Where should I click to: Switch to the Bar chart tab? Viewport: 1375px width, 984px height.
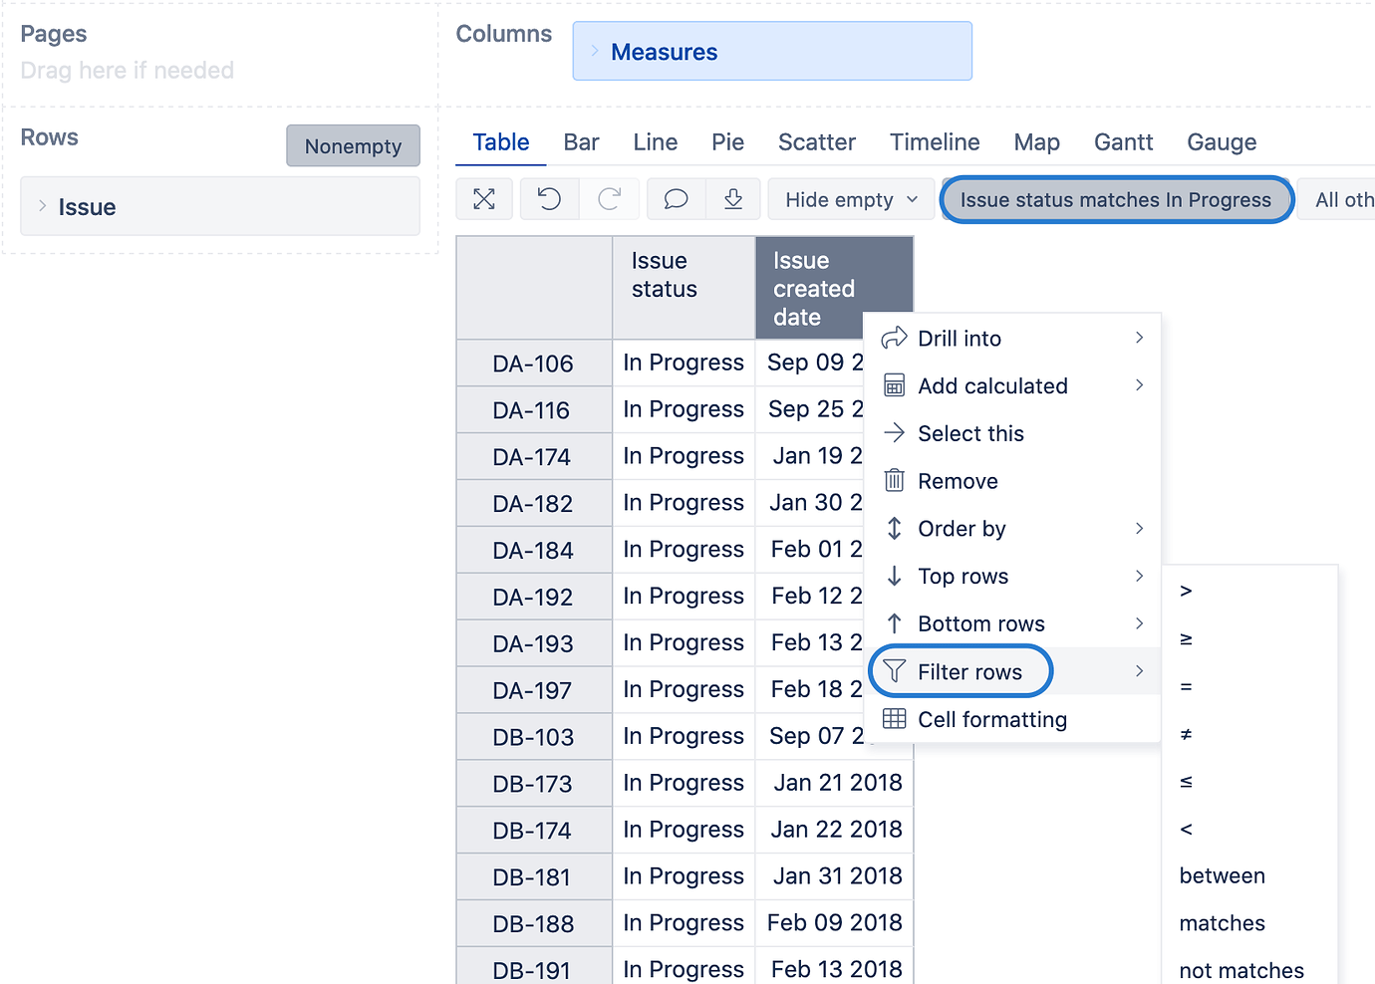coord(581,142)
